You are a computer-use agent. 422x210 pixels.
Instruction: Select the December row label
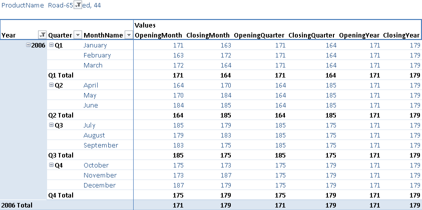(x=100, y=185)
